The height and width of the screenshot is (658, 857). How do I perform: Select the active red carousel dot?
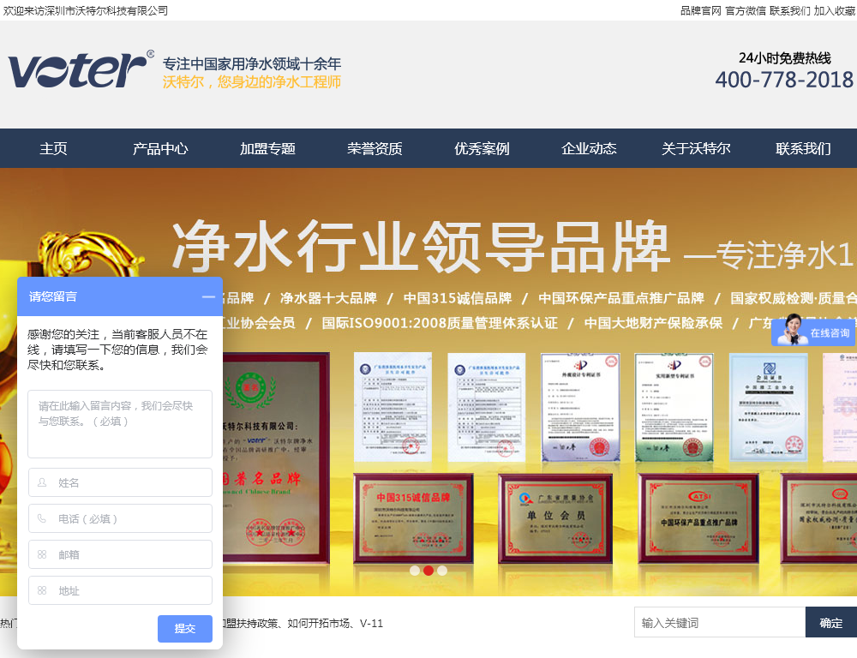click(x=428, y=571)
